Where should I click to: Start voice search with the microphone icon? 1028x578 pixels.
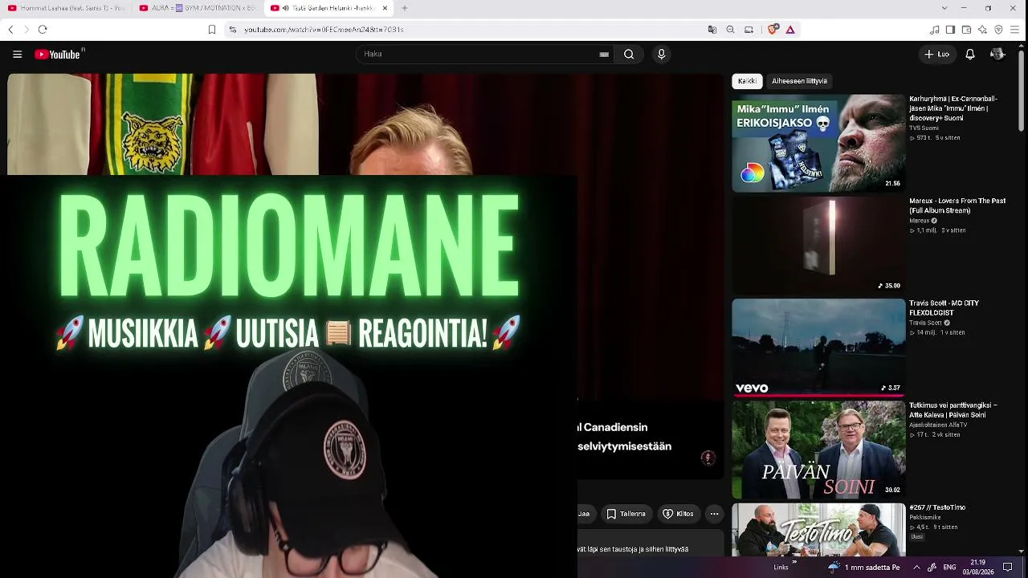point(662,55)
